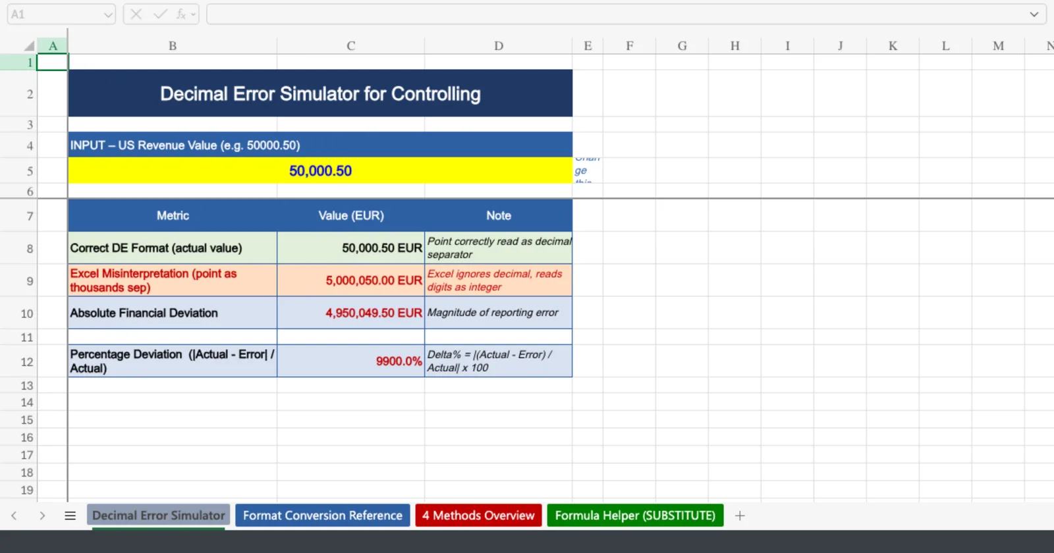Screen dimensions: 1054x553
Task: Switch to Format Conversion Reference tab
Action: pyautogui.click(x=323, y=515)
